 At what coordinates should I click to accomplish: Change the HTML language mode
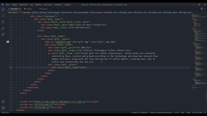(x=188, y=112)
